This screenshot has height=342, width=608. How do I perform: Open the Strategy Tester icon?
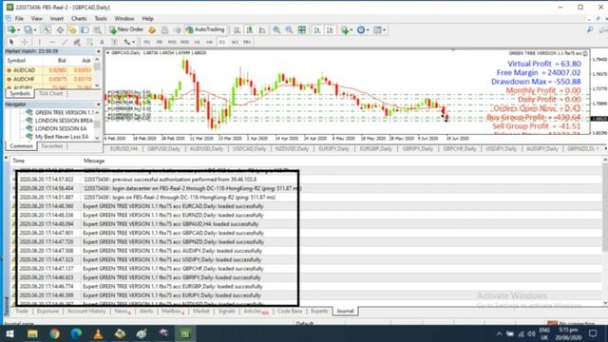click(x=97, y=29)
